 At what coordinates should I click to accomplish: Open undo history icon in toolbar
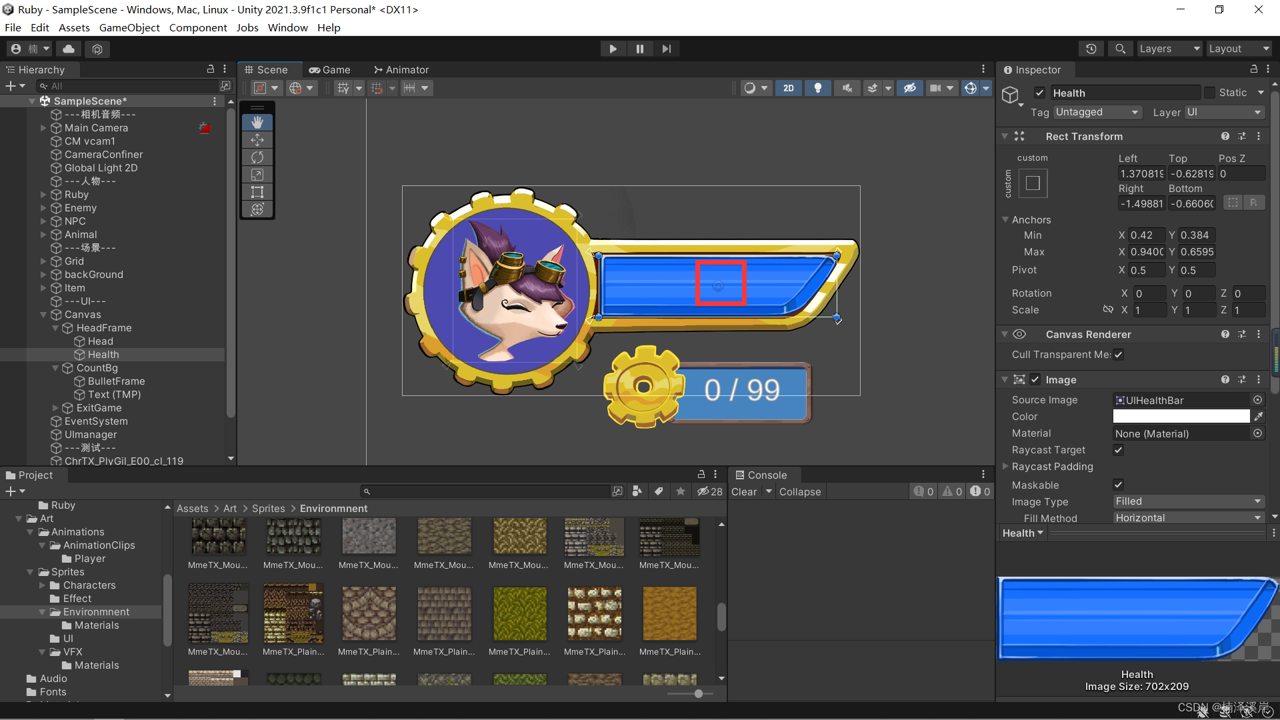click(x=1091, y=49)
